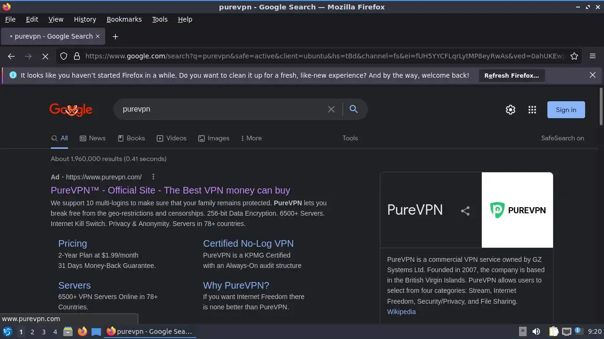
Task: Open the Edit menu
Action: click(x=32, y=19)
